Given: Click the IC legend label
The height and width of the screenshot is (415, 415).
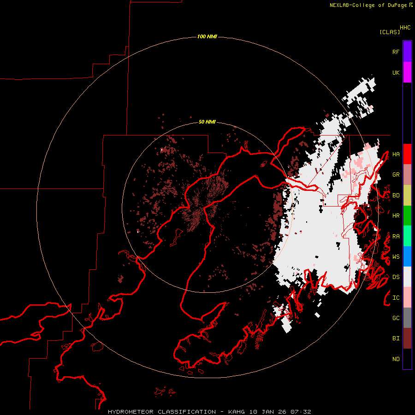Looking at the screenshot, I should tap(396, 298).
